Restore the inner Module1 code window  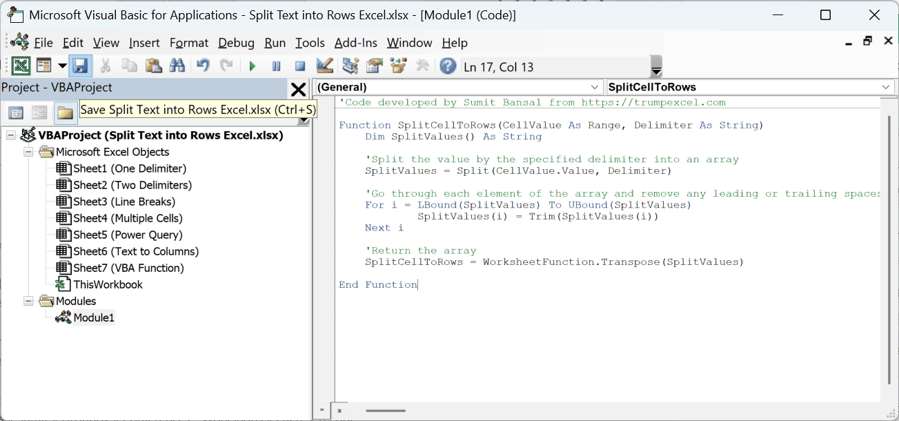click(868, 41)
